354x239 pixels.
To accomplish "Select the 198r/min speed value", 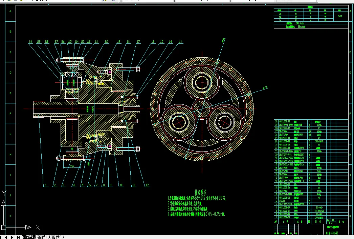I will tap(300, 23).
